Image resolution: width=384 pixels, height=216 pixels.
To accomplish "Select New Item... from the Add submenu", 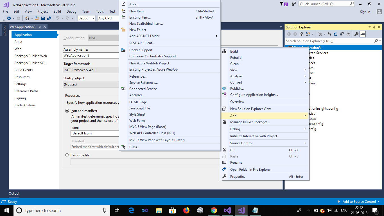I will (x=170, y=11).
